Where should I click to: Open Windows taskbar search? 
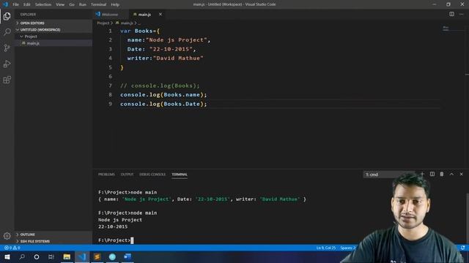(x=22, y=256)
